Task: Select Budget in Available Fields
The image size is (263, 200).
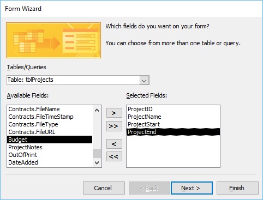Action: click(50, 140)
